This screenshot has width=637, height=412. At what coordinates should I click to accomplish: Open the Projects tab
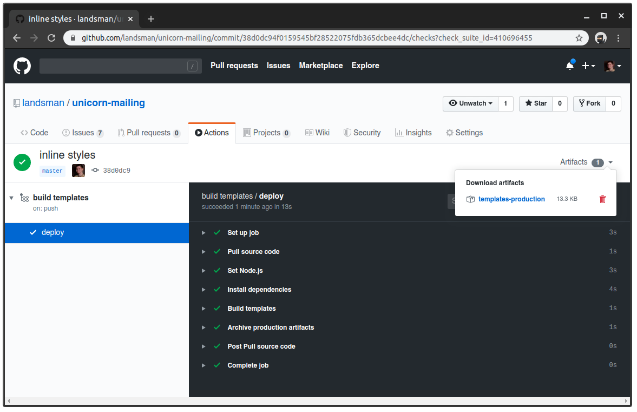pos(266,133)
